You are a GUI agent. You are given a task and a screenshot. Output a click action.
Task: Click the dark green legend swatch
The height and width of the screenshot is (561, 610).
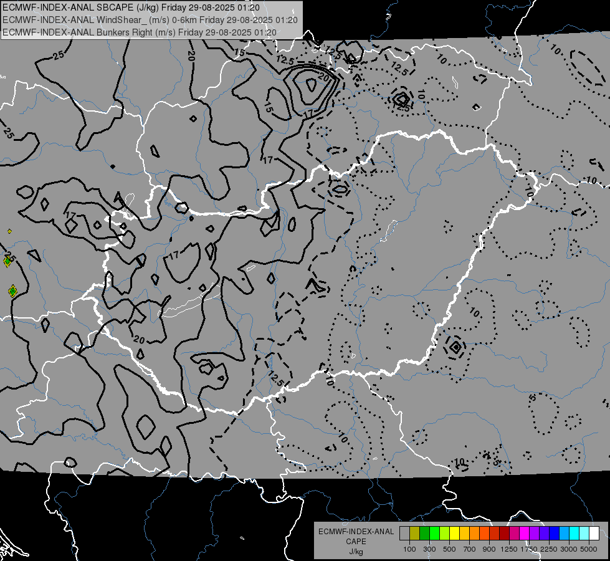424,533
